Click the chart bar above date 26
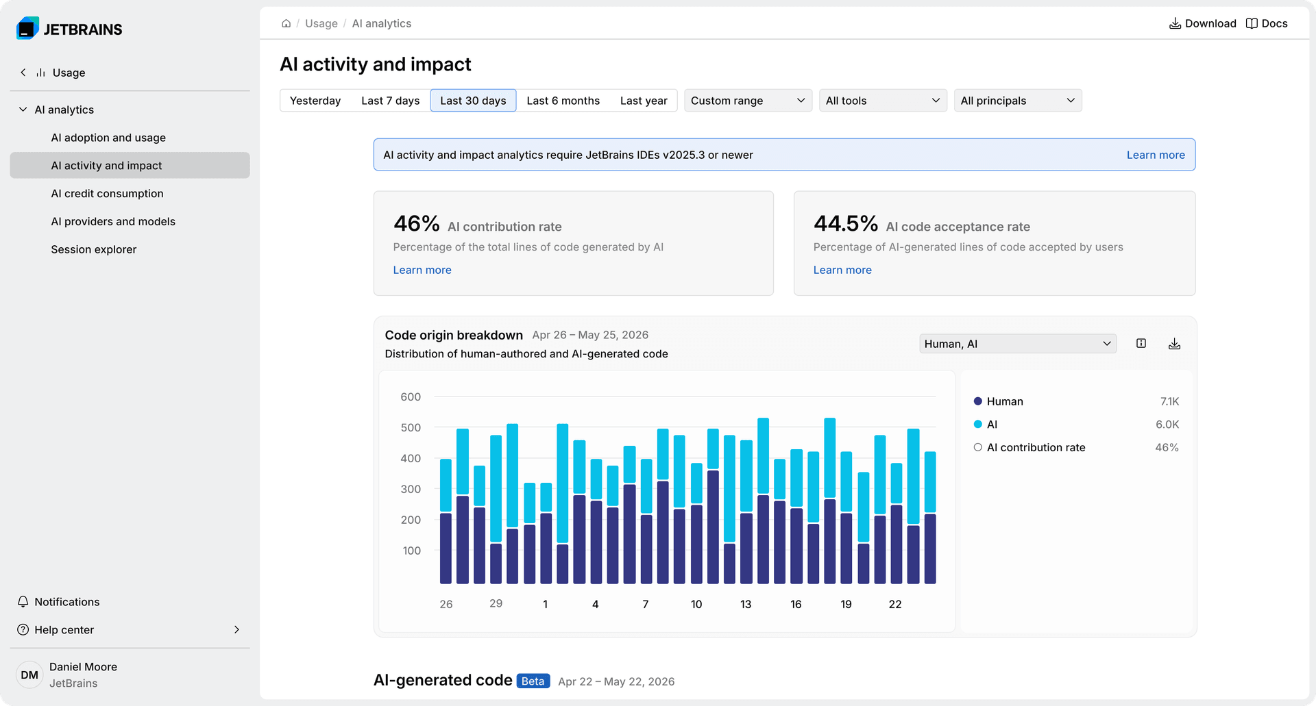Image resolution: width=1316 pixels, height=706 pixels. tap(446, 521)
